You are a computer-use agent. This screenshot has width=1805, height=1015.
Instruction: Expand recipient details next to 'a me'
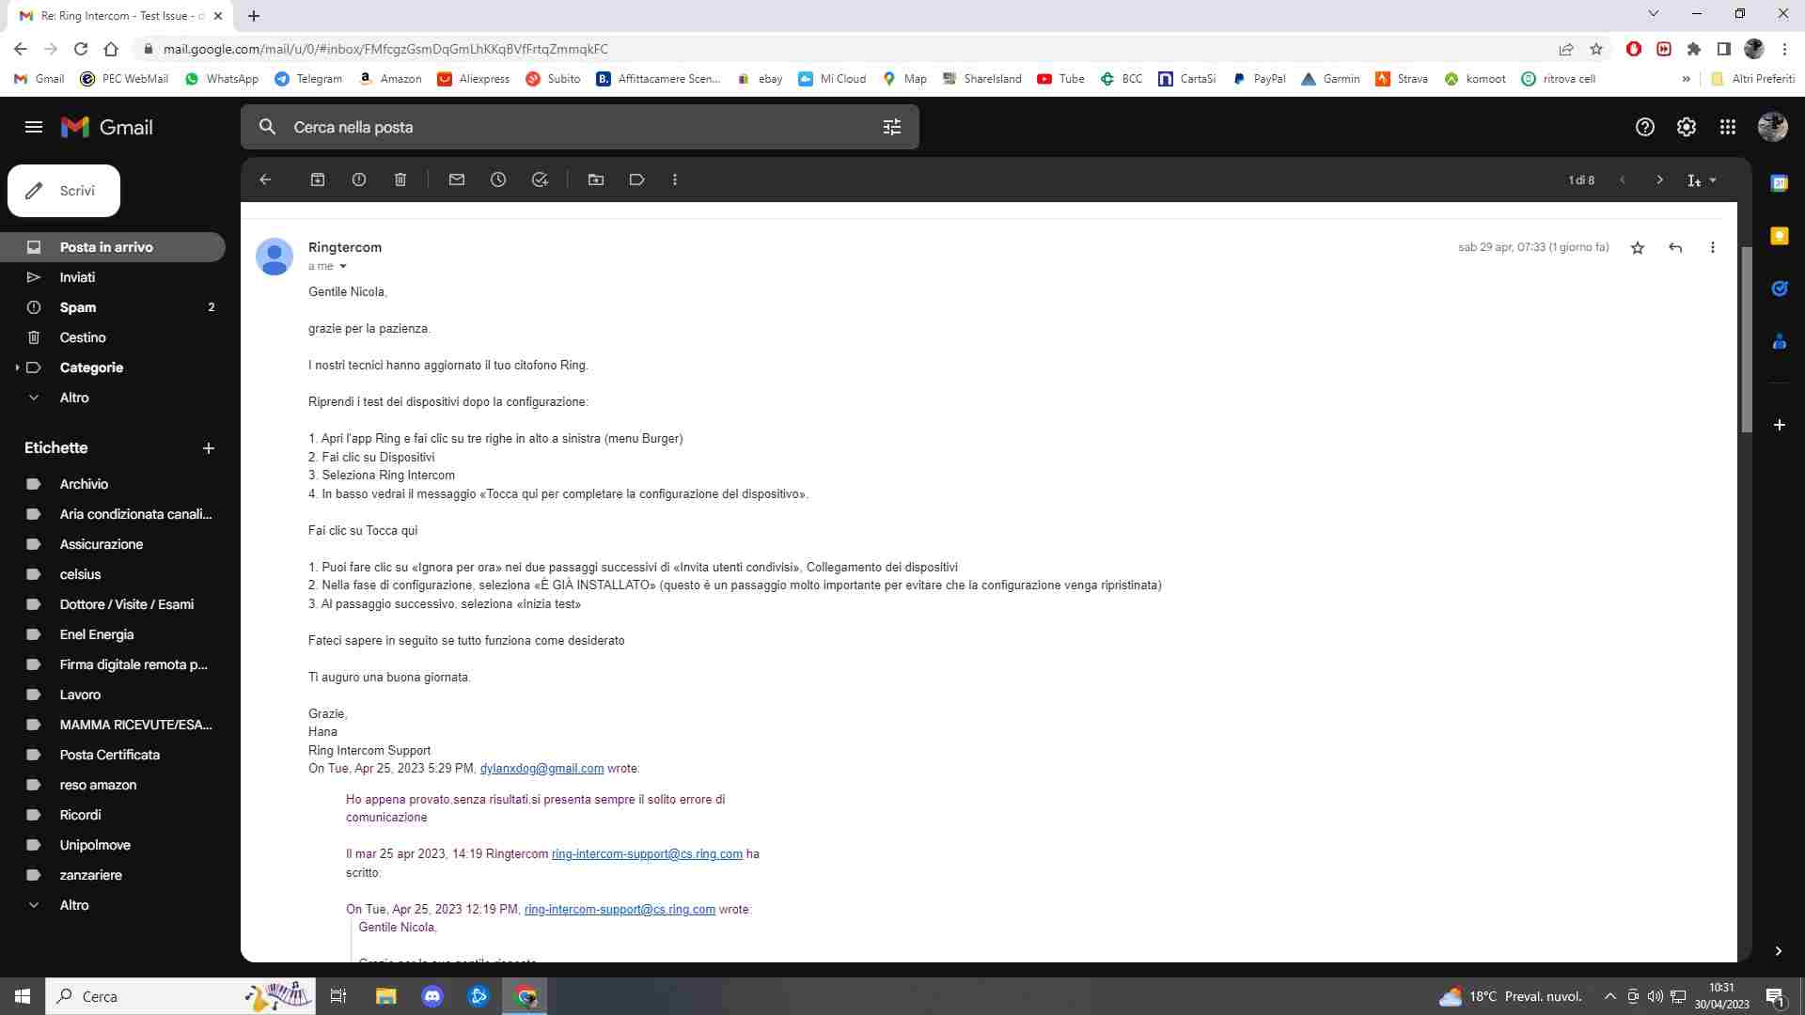tap(343, 267)
